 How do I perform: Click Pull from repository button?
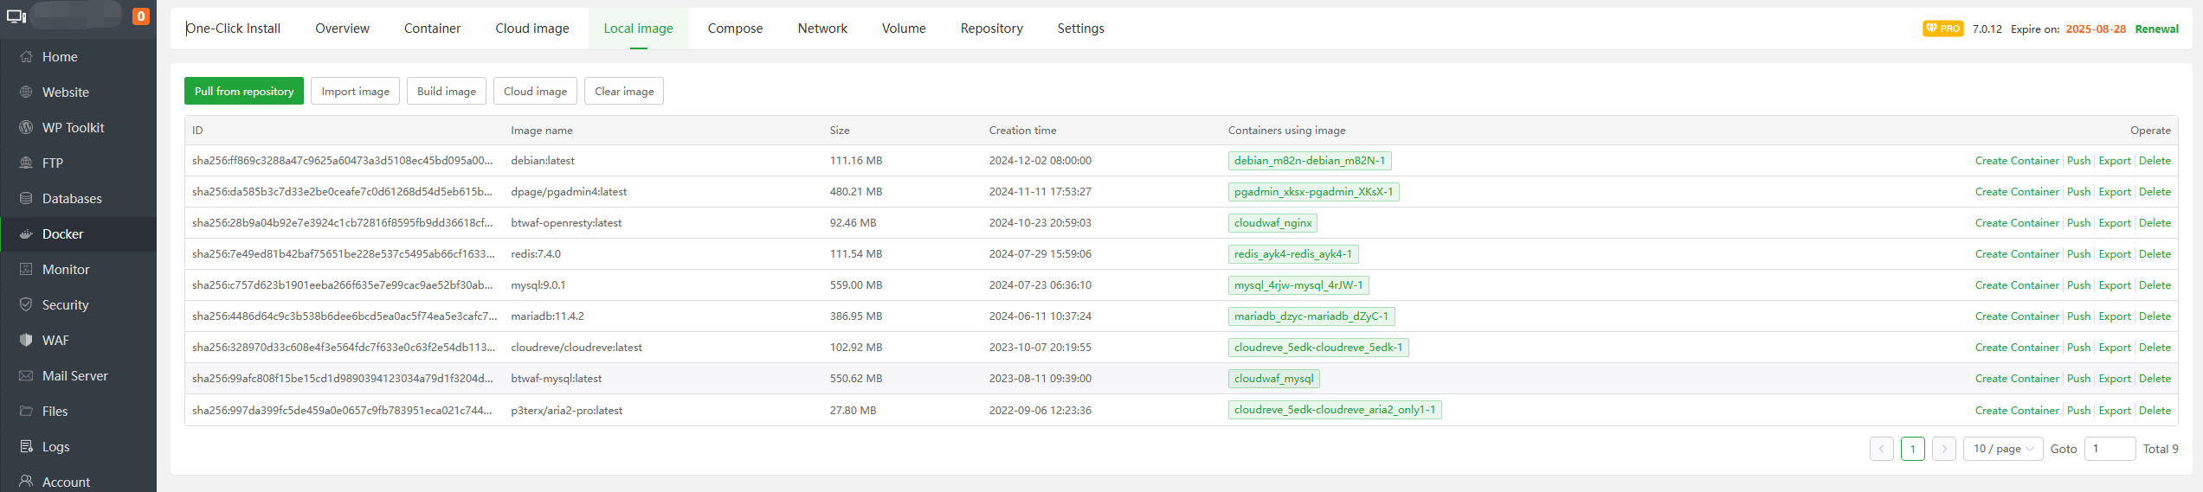click(x=244, y=92)
